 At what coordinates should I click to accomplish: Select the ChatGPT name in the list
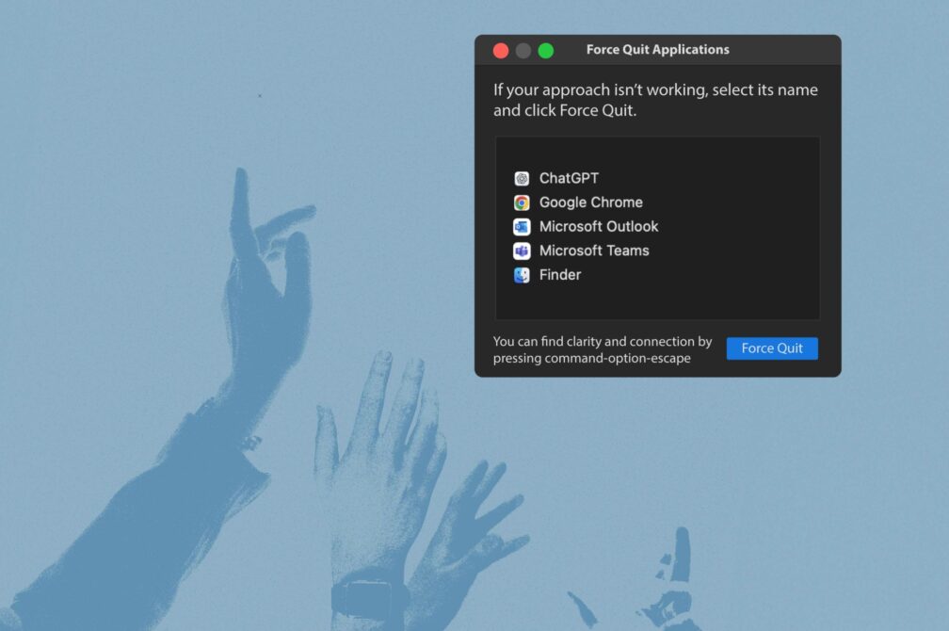[x=569, y=179]
